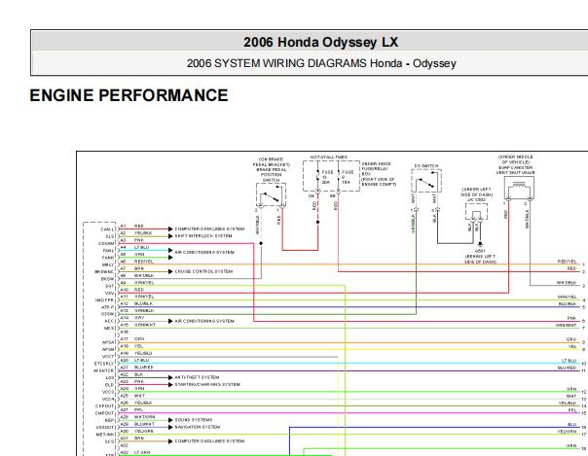Click the "2006 SYSTEM WIRING DIAGRAMS Honda - Odyssey" subtitle
Screen dimensions: 588x456
click(321, 63)
